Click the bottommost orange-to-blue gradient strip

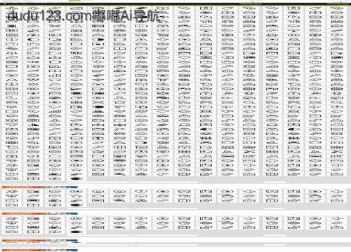click(x=39, y=251)
